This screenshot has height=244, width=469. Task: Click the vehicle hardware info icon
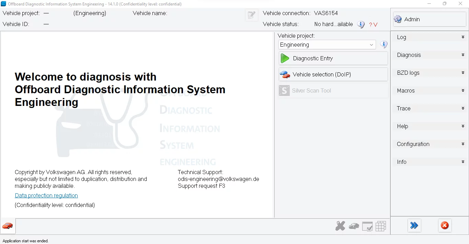[x=361, y=24]
